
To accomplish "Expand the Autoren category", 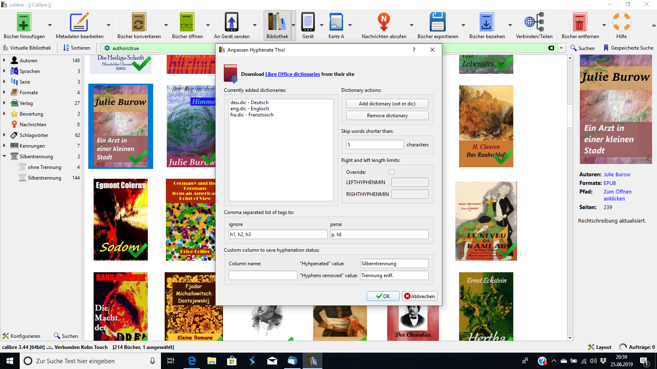I will pos(5,60).
